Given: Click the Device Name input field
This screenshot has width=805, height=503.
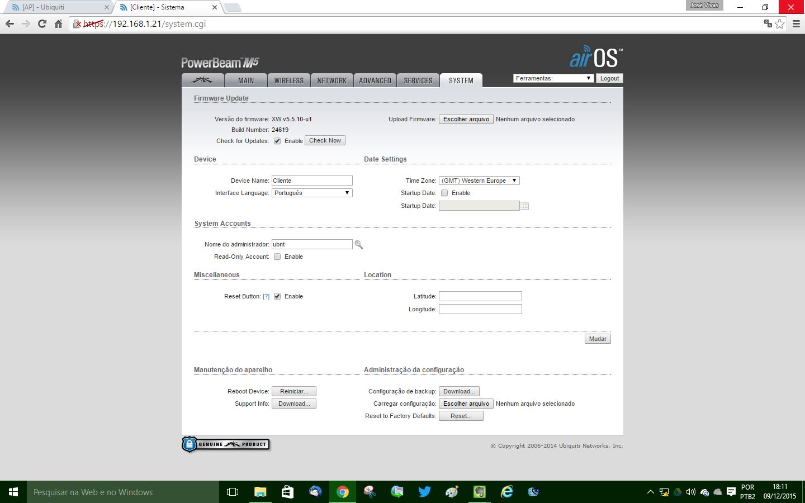Looking at the screenshot, I should 312,181.
